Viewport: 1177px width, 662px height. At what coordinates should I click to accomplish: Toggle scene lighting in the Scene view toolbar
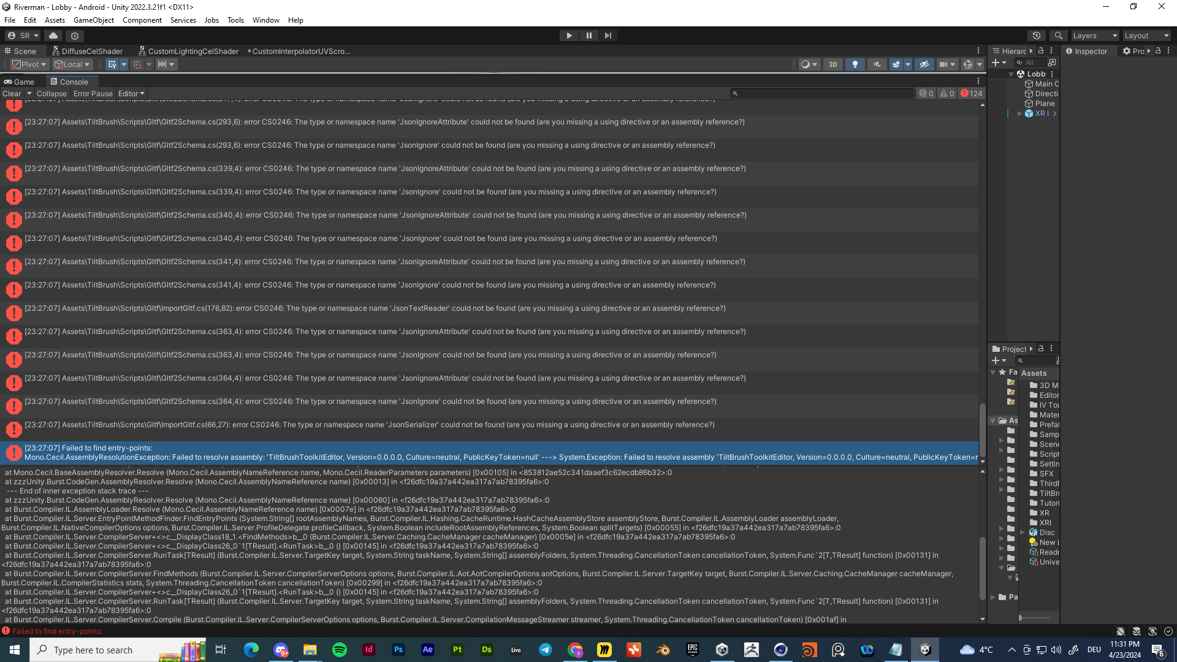[x=855, y=64]
